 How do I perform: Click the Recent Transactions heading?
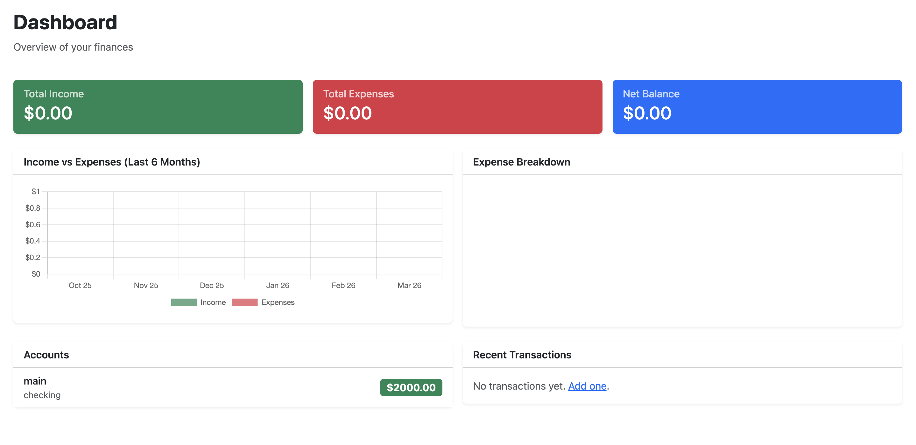click(x=522, y=355)
